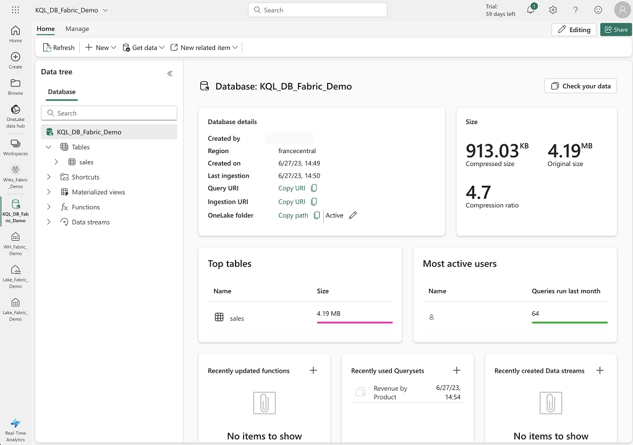Click the most active user's person icon
The image size is (633, 445).
[431, 317]
